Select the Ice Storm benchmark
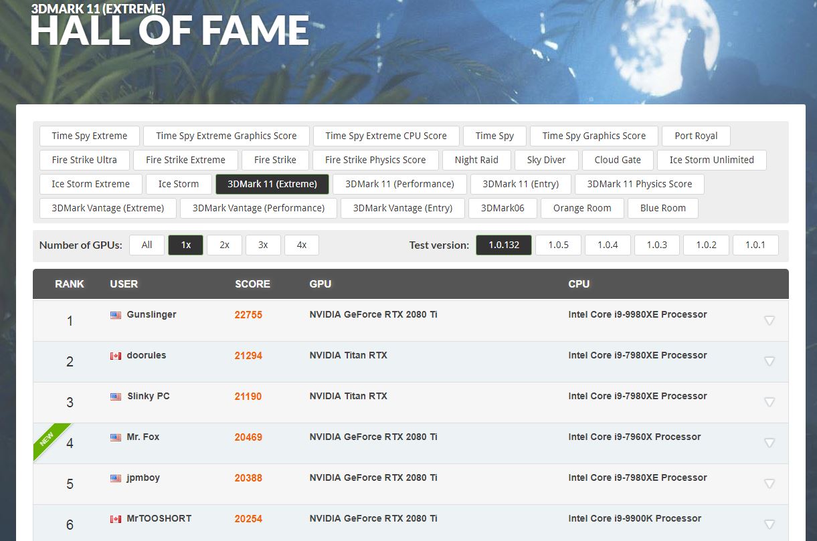This screenshot has width=817, height=541. [179, 184]
